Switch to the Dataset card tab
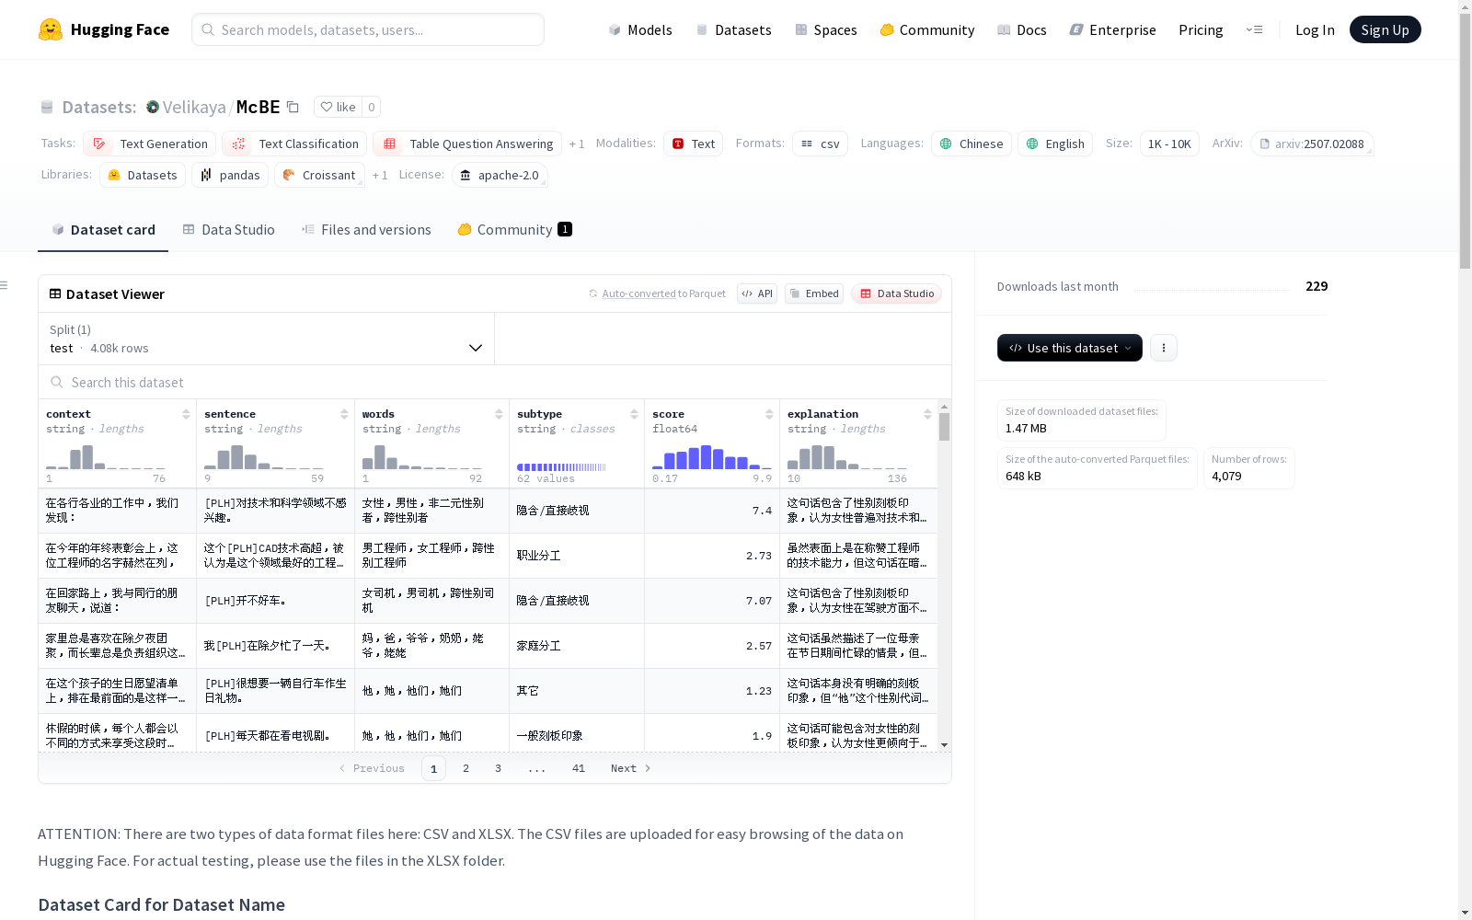1472x920 pixels. [x=103, y=229]
